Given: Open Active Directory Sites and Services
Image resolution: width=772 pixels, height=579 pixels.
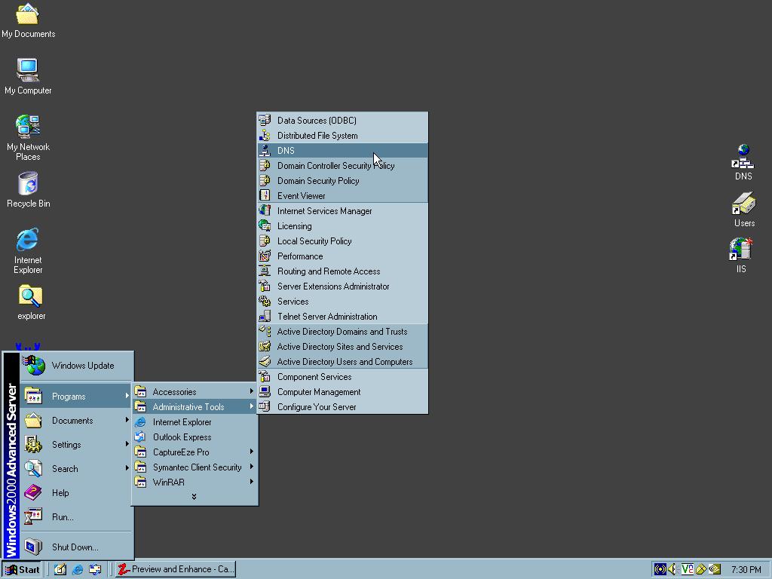Looking at the screenshot, I should point(343,347).
